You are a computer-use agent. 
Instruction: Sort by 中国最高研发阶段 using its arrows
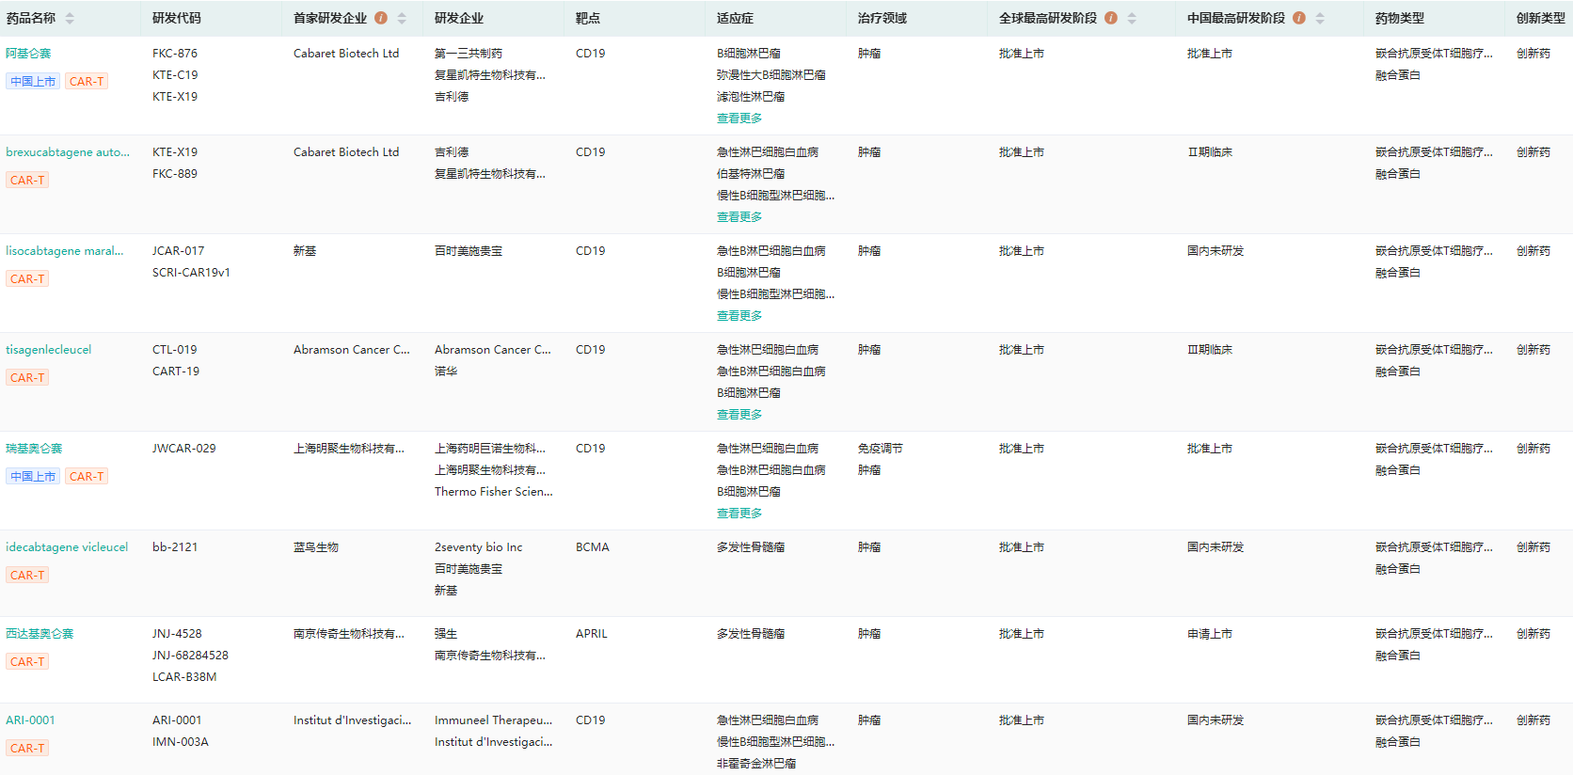pos(1320,19)
